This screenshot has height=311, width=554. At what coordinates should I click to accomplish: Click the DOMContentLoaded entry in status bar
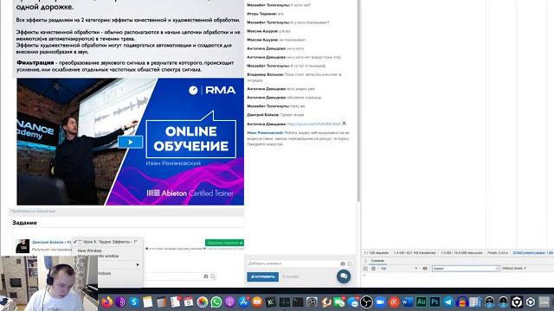click(532, 253)
